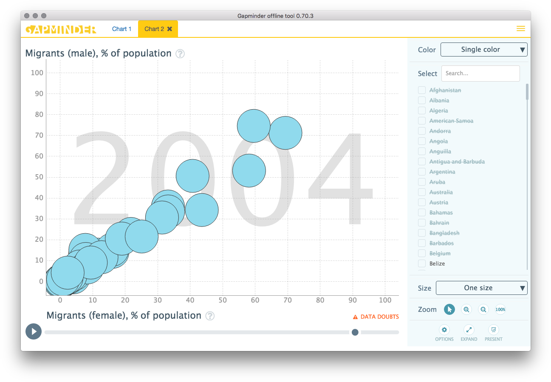Click the country Search input field

pos(480,74)
